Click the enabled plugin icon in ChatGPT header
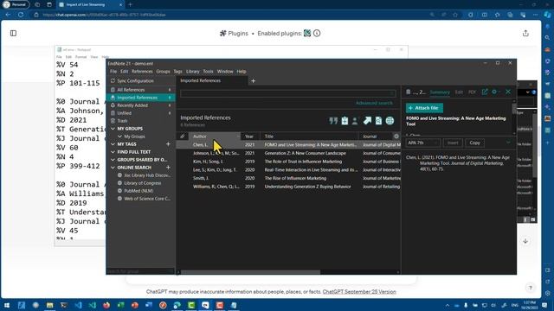Screen dimensions: 554x311 click(x=307, y=33)
